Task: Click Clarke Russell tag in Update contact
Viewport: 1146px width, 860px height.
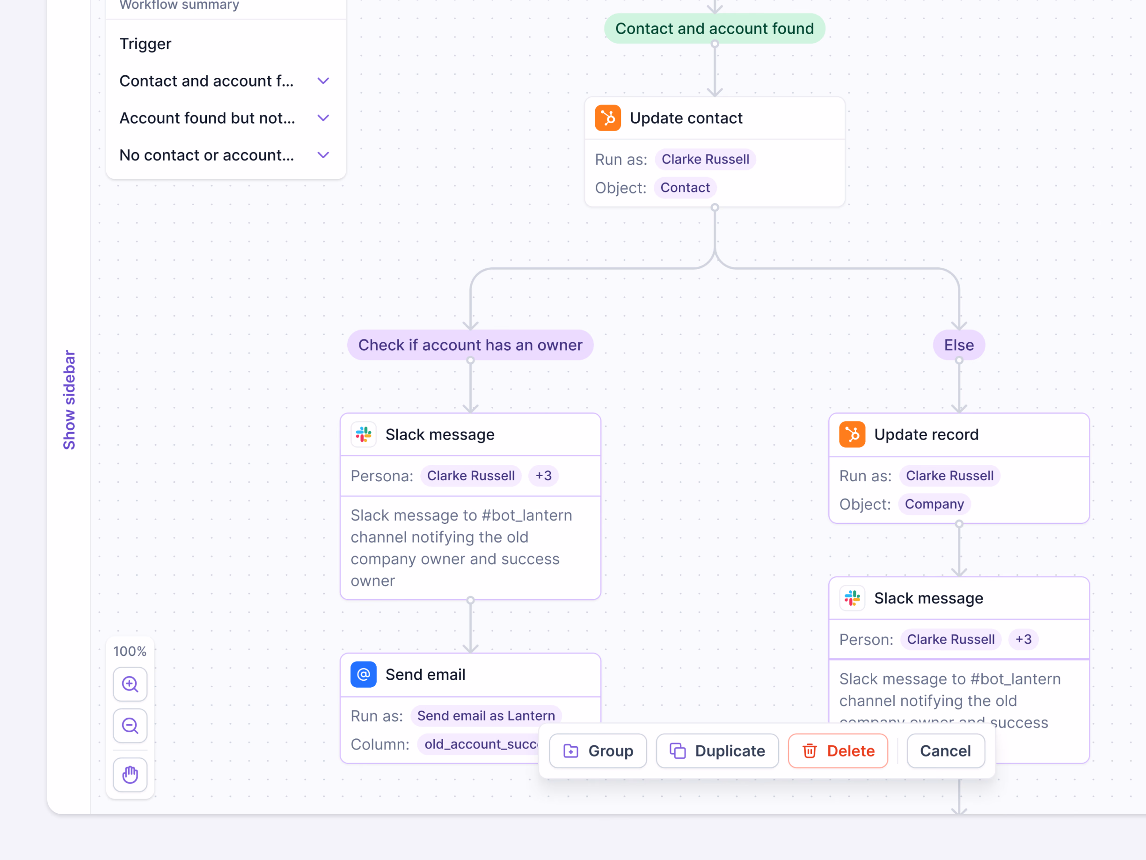Action: [x=705, y=159]
